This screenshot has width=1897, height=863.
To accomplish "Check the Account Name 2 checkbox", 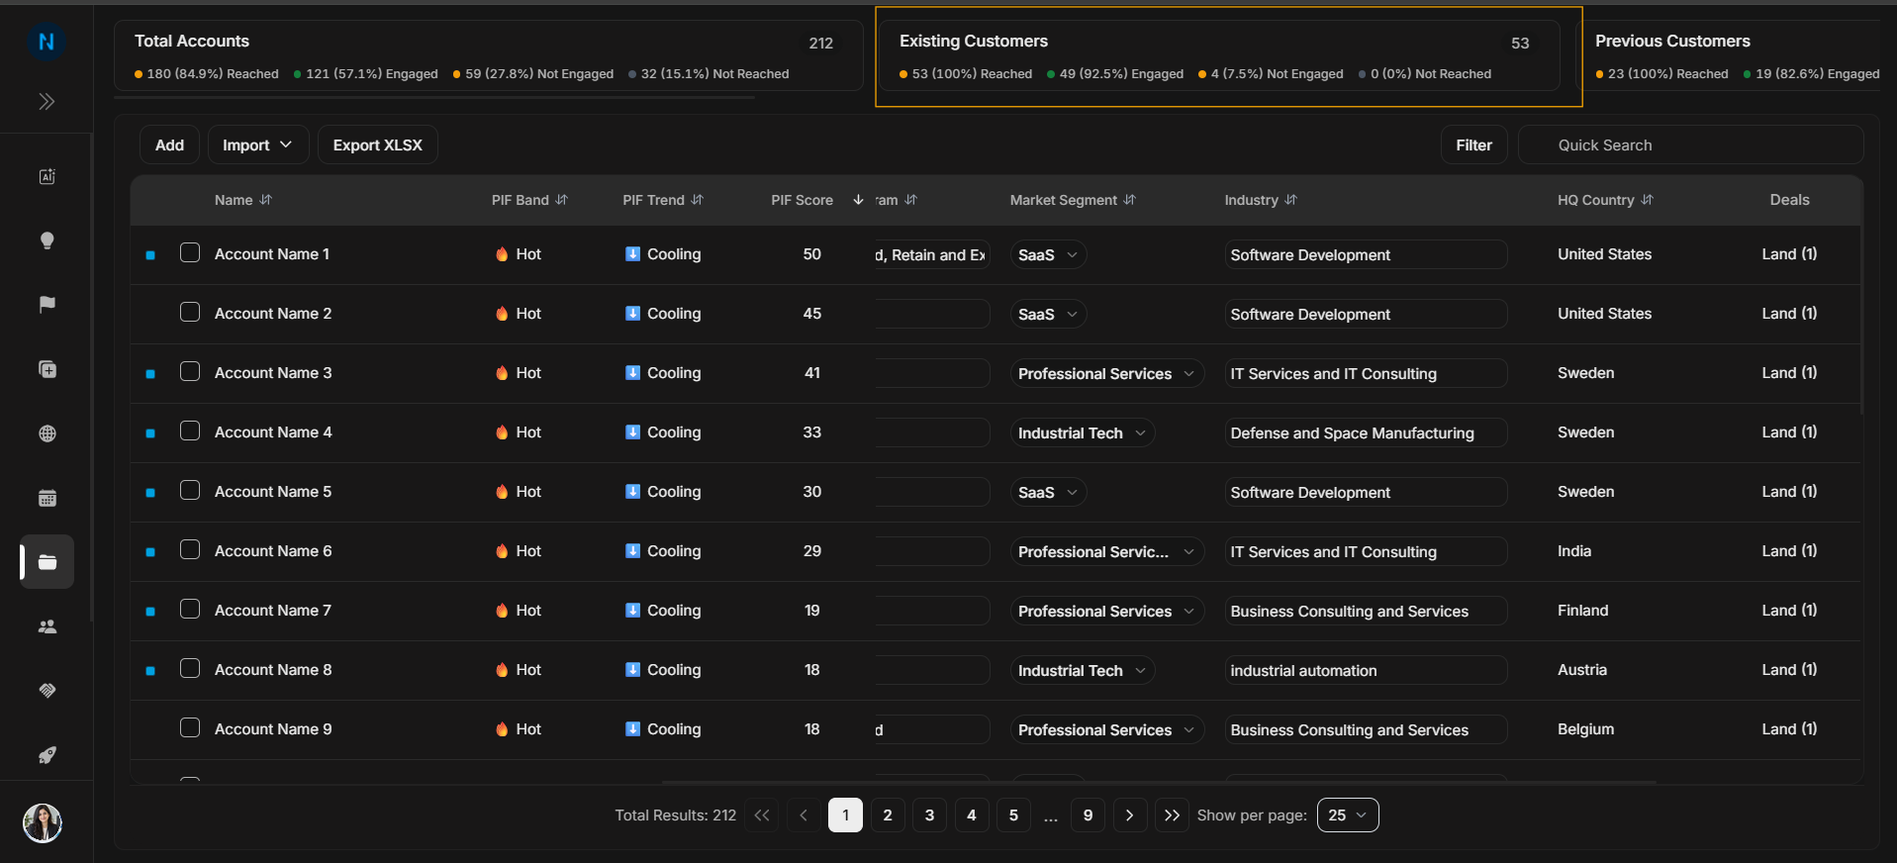I will pyautogui.click(x=190, y=312).
